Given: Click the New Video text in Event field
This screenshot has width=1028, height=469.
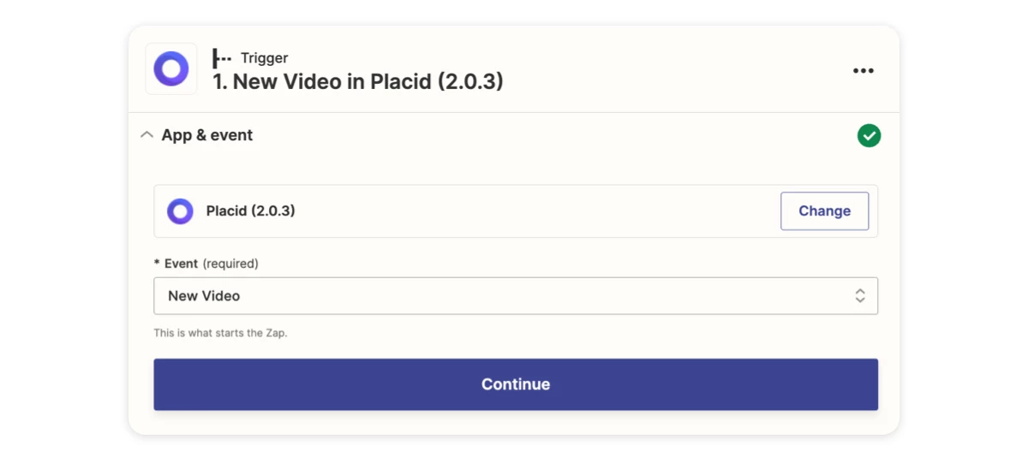Looking at the screenshot, I should click(204, 295).
